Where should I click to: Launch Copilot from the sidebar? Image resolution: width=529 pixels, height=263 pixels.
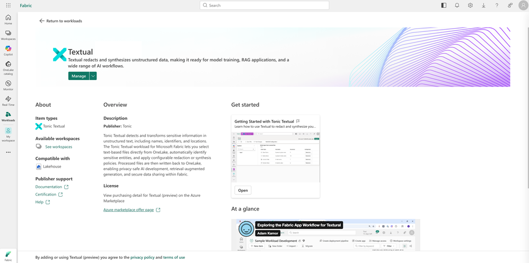[x=8, y=51]
